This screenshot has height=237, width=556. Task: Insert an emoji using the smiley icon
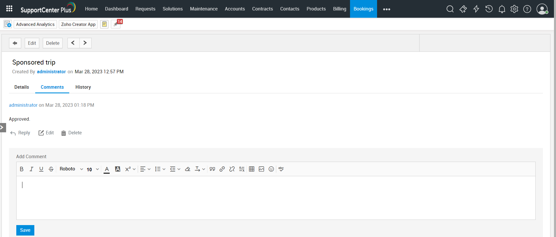tap(271, 169)
